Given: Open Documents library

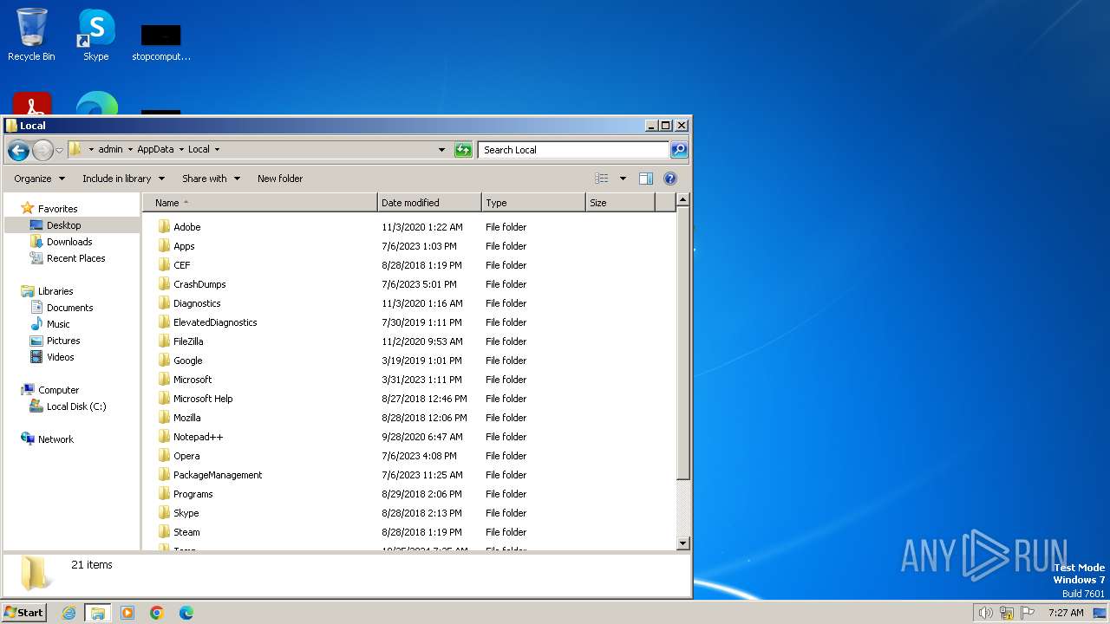Looking at the screenshot, I should (69, 308).
